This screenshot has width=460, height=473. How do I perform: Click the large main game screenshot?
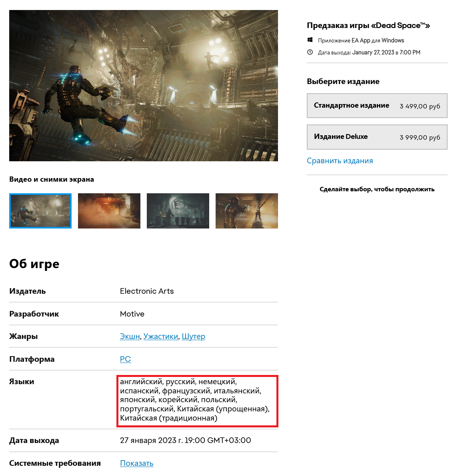pyautogui.click(x=144, y=86)
